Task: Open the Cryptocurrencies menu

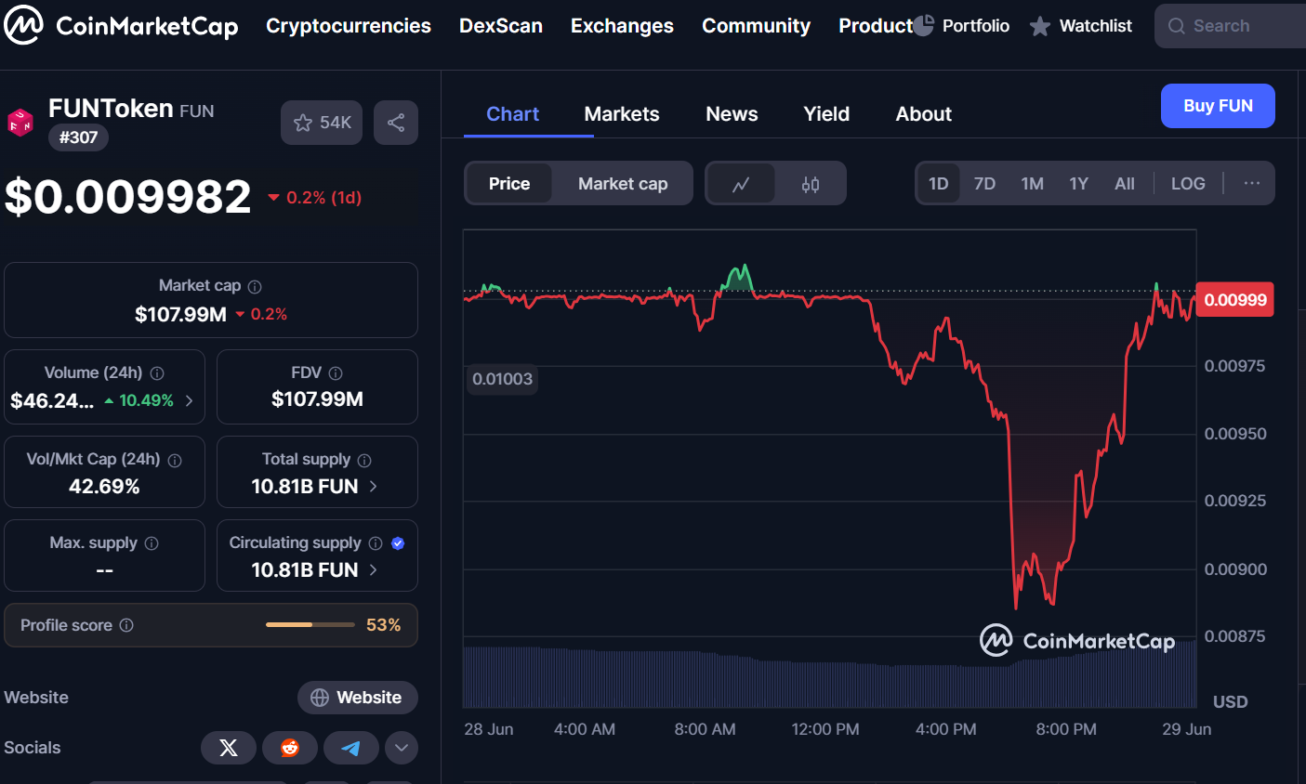Action: 349,26
